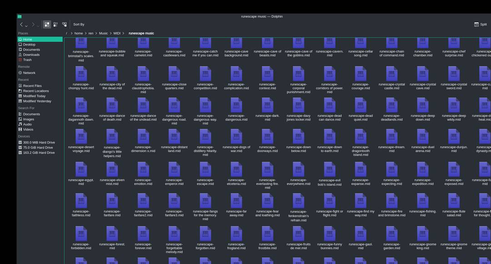Screen dimensions: 491x264
Task: Select runescape-egypt.mid file icon
Action: (x=81, y=169)
